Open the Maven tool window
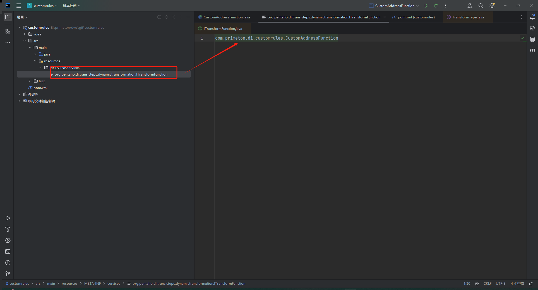538x290 pixels. click(x=532, y=50)
